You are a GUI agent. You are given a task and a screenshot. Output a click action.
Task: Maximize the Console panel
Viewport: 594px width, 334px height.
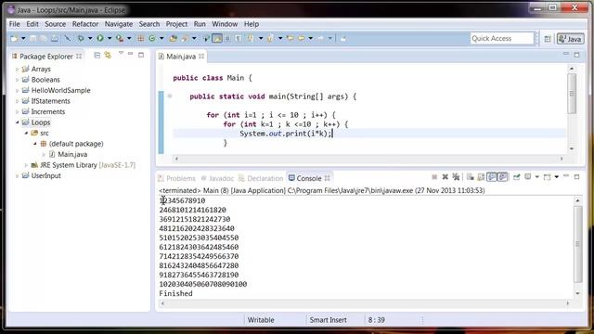click(x=576, y=177)
